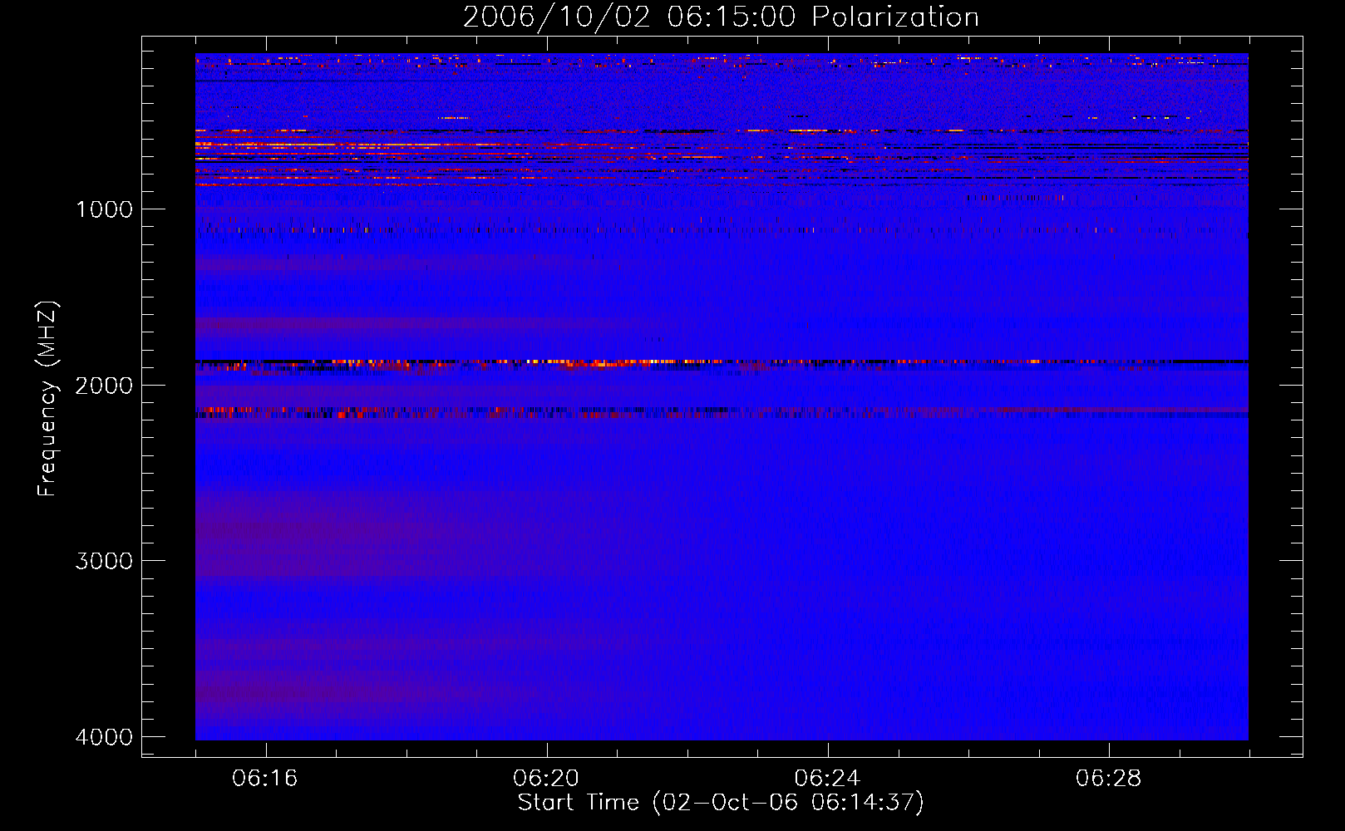Click the plot title "2006/10/02 06:15:00 Polarization"
The height and width of the screenshot is (831, 1345).
[721, 17]
